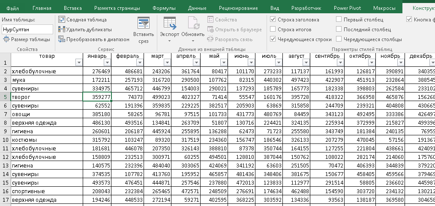The height and width of the screenshot is (206, 435).
Task: Click the Обновить refresh icon
Action: [193, 23]
